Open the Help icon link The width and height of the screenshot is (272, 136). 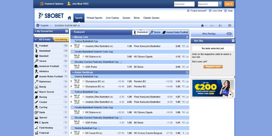225,11
